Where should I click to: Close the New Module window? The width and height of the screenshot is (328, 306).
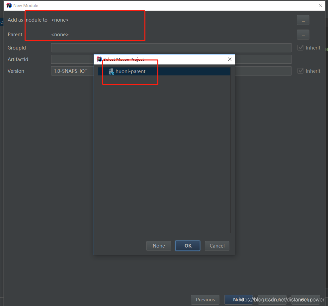[x=320, y=5]
